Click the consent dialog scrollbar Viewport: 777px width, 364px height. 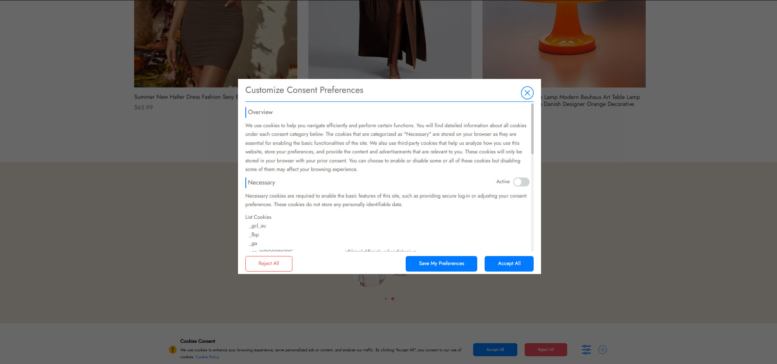point(532,129)
